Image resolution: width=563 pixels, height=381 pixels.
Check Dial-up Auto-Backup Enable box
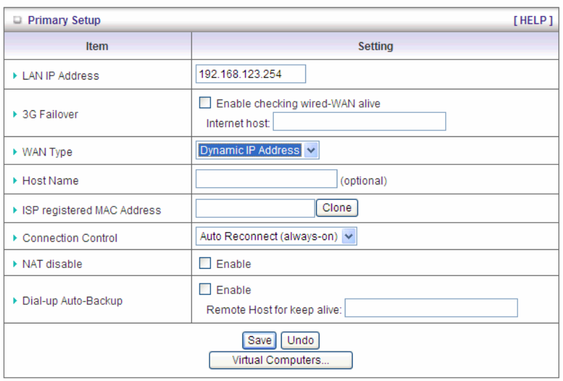(x=205, y=290)
